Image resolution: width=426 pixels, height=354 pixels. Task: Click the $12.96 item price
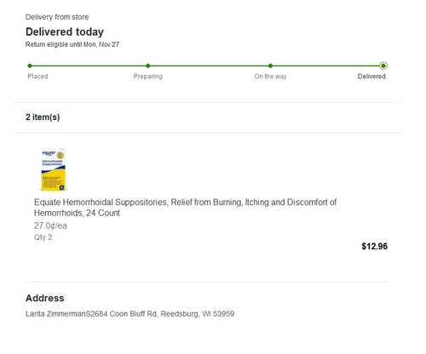pos(374,246)
